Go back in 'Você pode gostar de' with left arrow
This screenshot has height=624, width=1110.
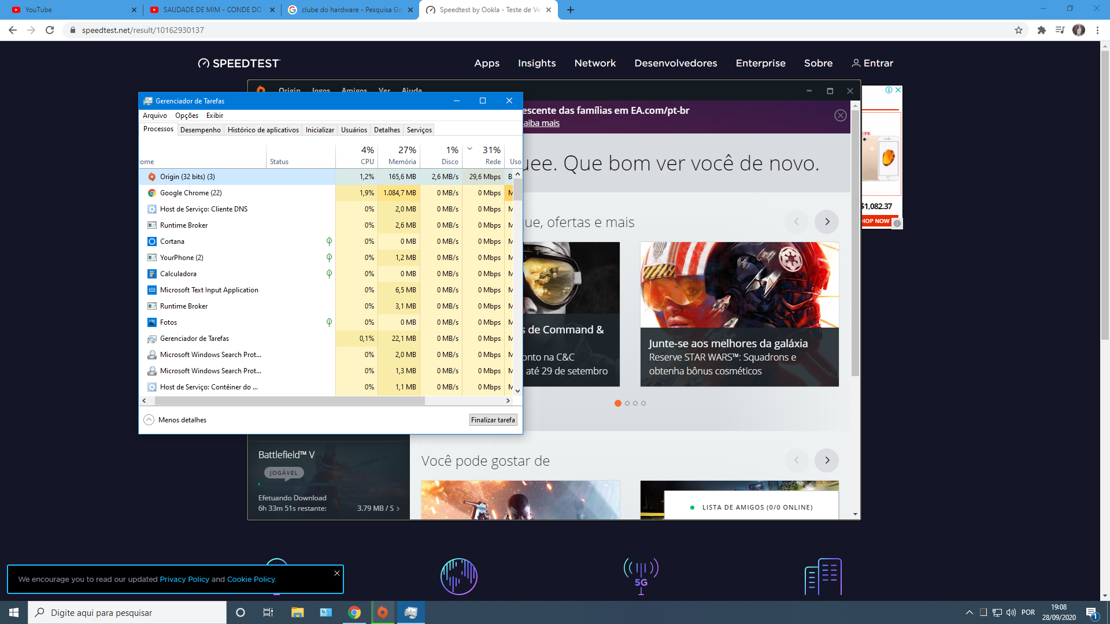click(x=797, y=460)
